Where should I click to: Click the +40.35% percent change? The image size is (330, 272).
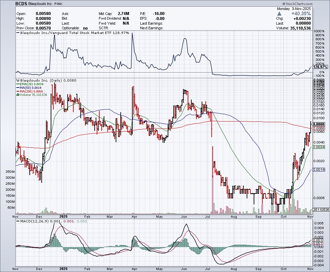click(x=301, y=14)
